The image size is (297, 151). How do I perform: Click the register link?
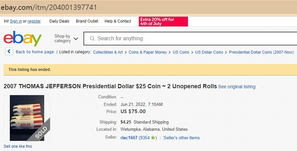[x=34, y=21]
